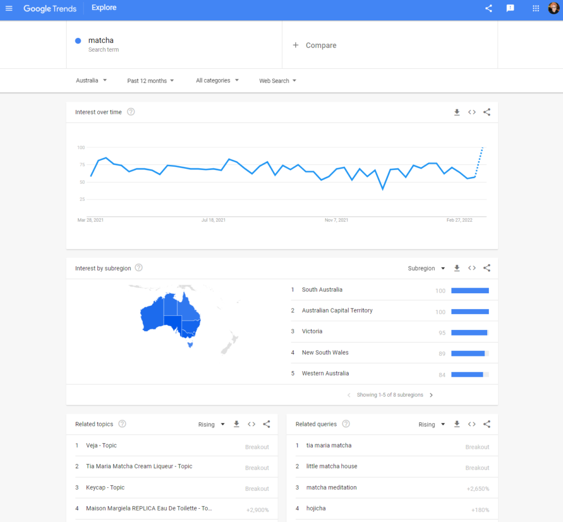Viewport: 563px width, 522px height.
Task: Click the South Australia 100 bar
Action: 470,290
